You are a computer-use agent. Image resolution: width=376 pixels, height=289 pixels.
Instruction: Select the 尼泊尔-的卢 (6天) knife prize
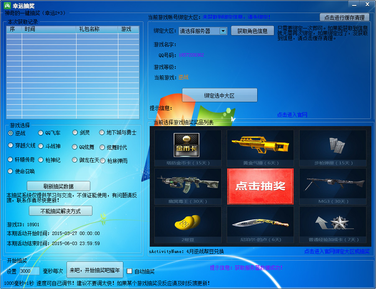260,225
